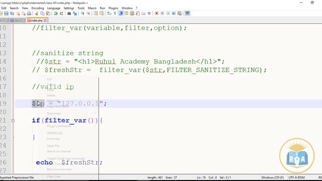This screenshot has width=322, height=181.
Task: Click the green Undo arrow icon
Action: (x=56, y=14)
